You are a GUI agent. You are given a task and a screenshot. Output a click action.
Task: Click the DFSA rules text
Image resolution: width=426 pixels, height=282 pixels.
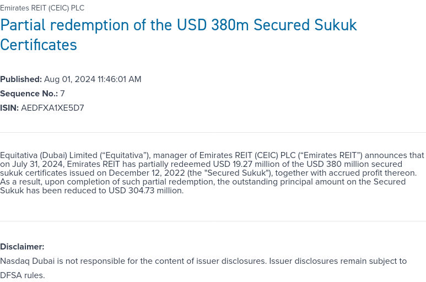pyautogui.click(x=22, y=275)
